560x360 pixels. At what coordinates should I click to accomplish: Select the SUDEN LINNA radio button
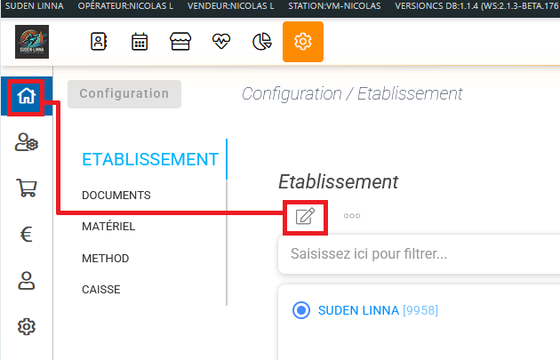coord(301,310)
